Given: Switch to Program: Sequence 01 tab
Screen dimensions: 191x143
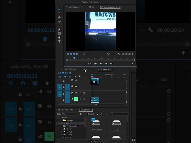Looking at the screenshot, I should 74,7.
